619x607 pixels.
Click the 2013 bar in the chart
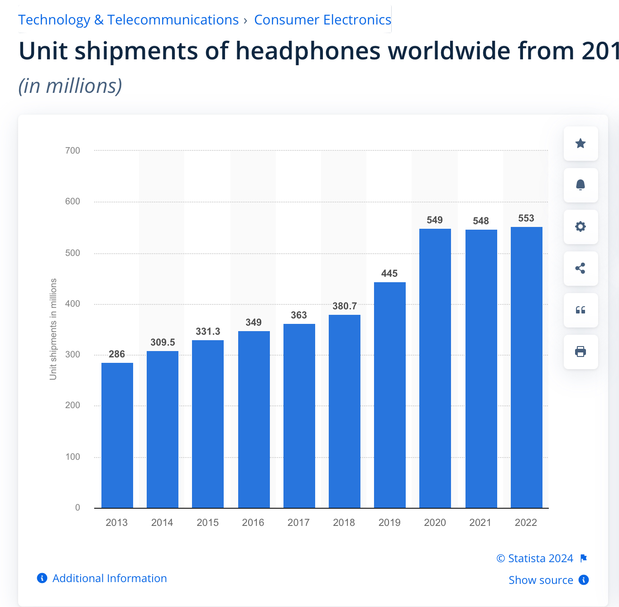point(117,435)
